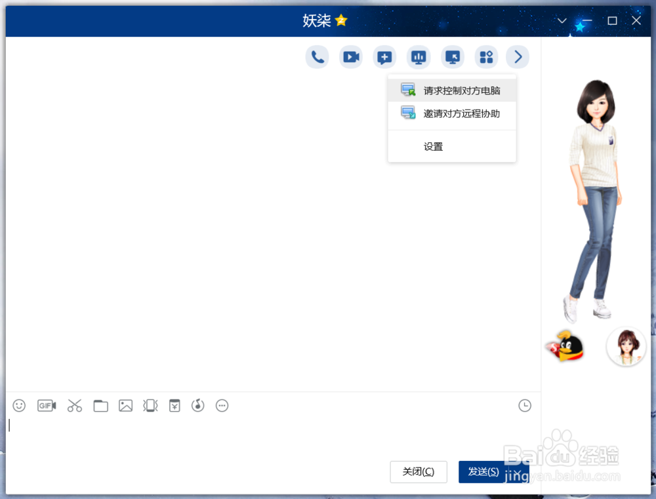Screen dimensions: 656x499
Task: Send a window shake nudge
Action: (150, 406)
